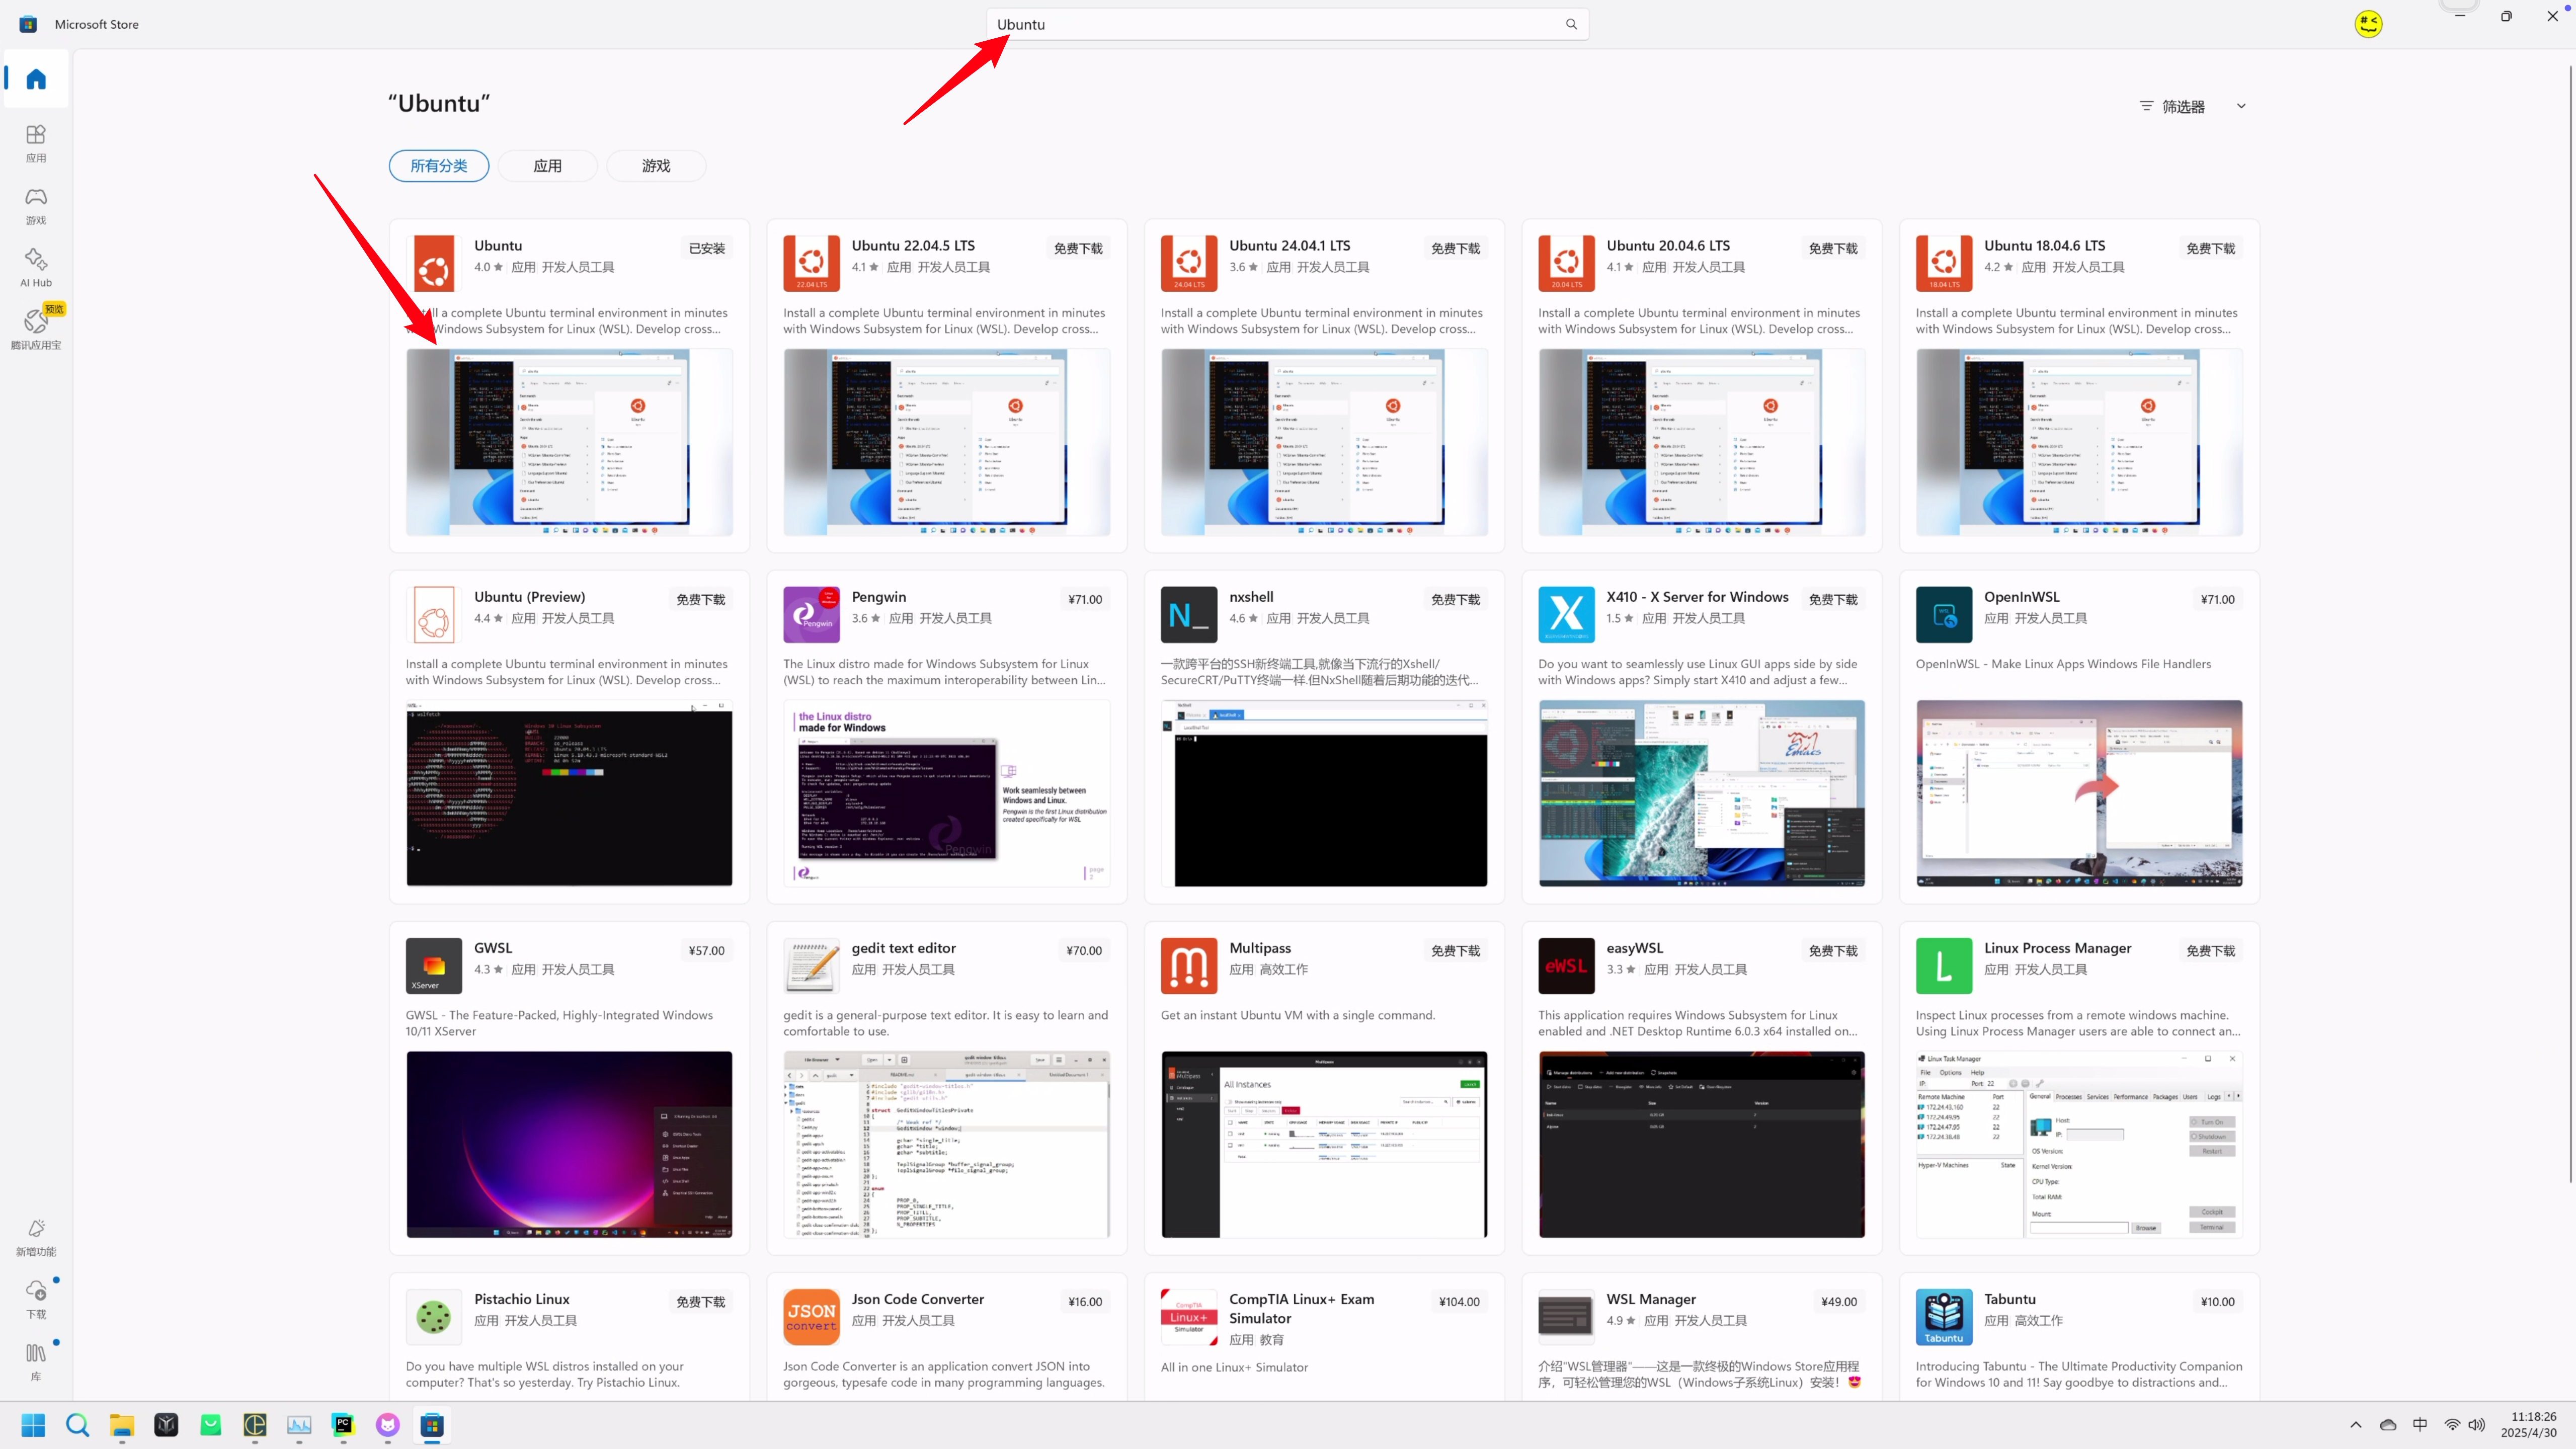Click the Ubuntu 24.04.1 LTS icon
Viewport: 2576px width, 1449px height.
(1189, 264)
